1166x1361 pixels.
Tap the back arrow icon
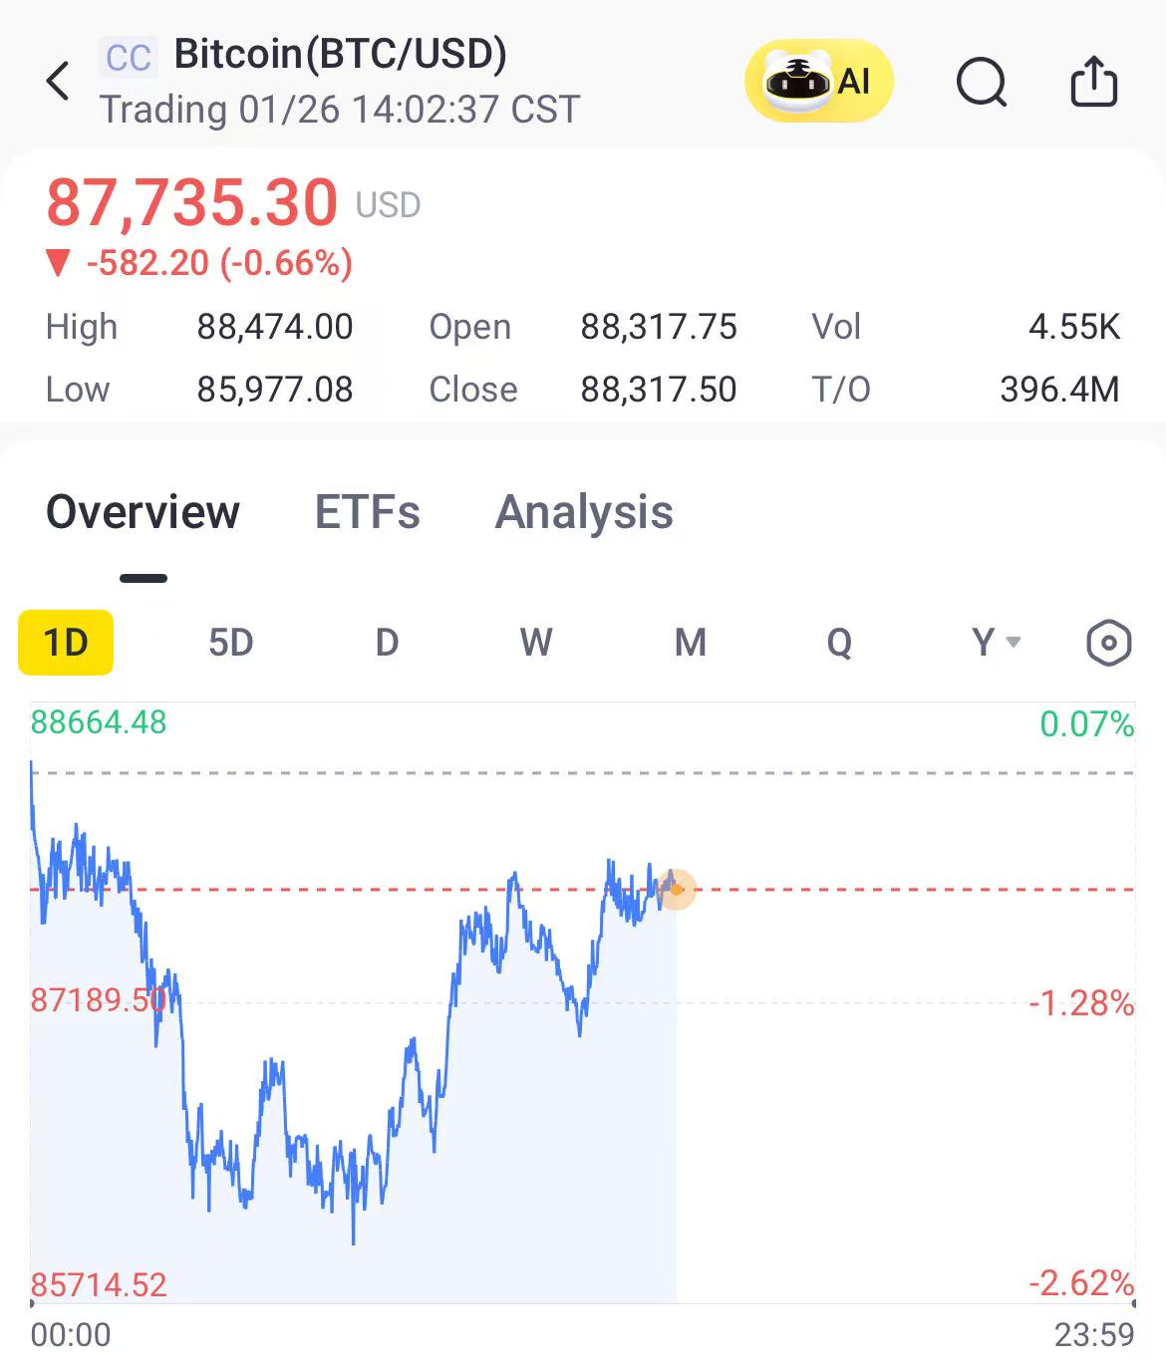point(59,81)
